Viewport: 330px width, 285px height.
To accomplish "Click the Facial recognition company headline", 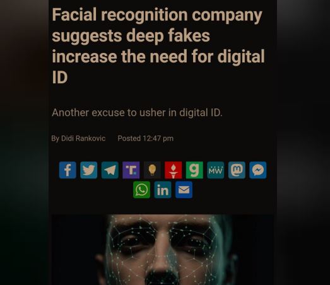I will (158, 45).
